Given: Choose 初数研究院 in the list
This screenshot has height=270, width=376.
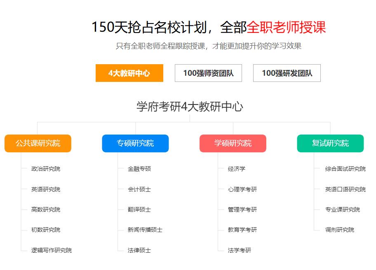Looking at the screenshot, I should tap(46, 230).
